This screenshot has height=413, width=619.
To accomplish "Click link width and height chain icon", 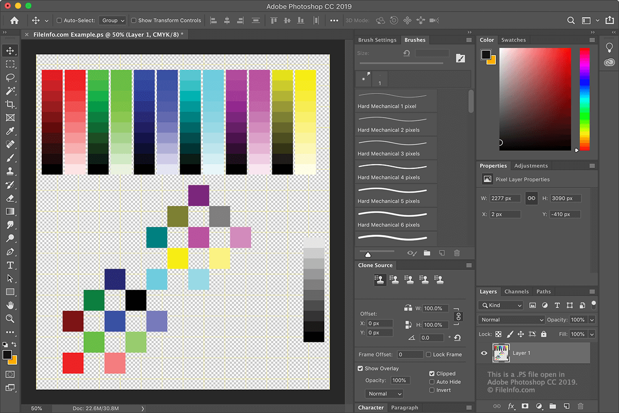I will coord(531,198).
